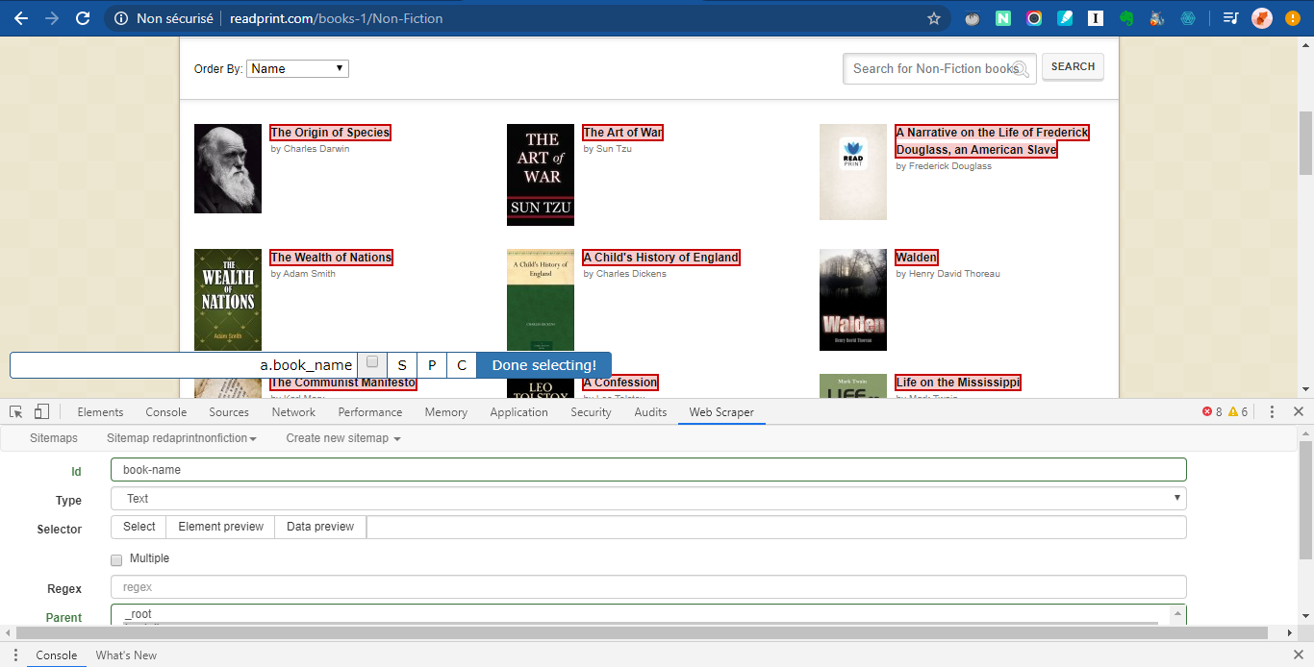1314x667 pixels.
Task: Click the Select selector button
Action: click(139, 527)
